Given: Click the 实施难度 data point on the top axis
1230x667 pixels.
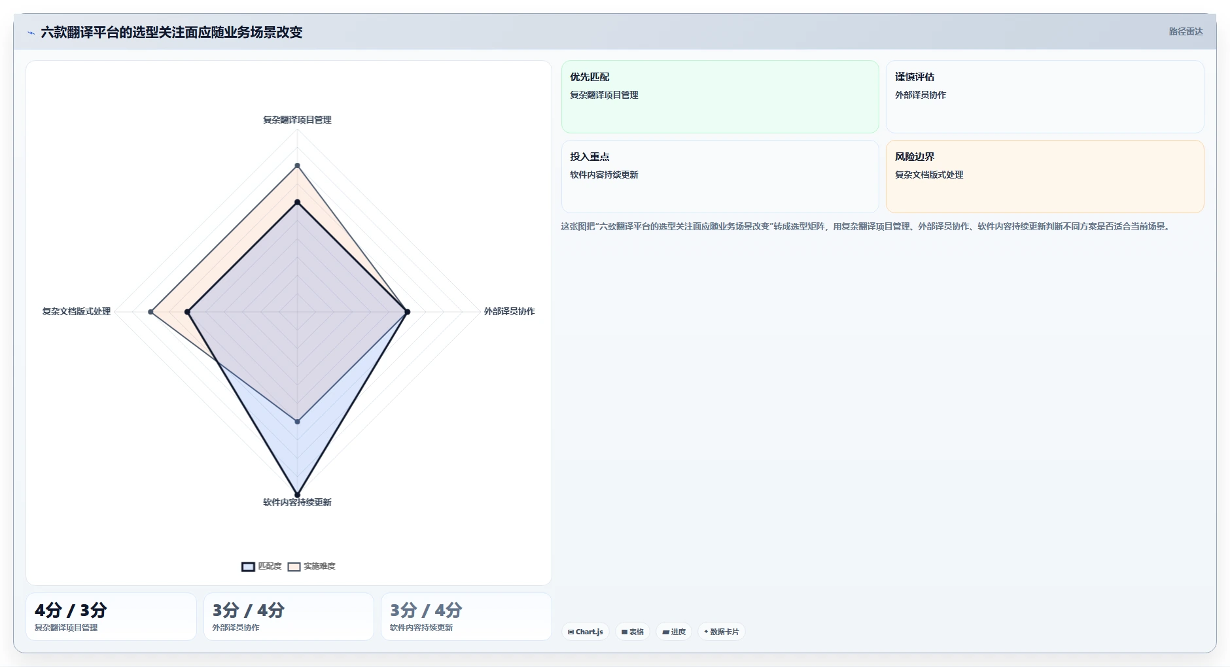Looking at the screenshot, I should click(x=297, y=165).
